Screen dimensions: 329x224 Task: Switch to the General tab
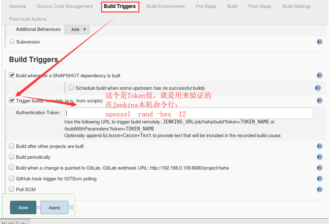tap(17, 6)
